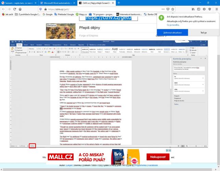The width and height of the screenshot is (220, 171).
Task: Open the Firefox home page icon
Action: pos(20,9)
